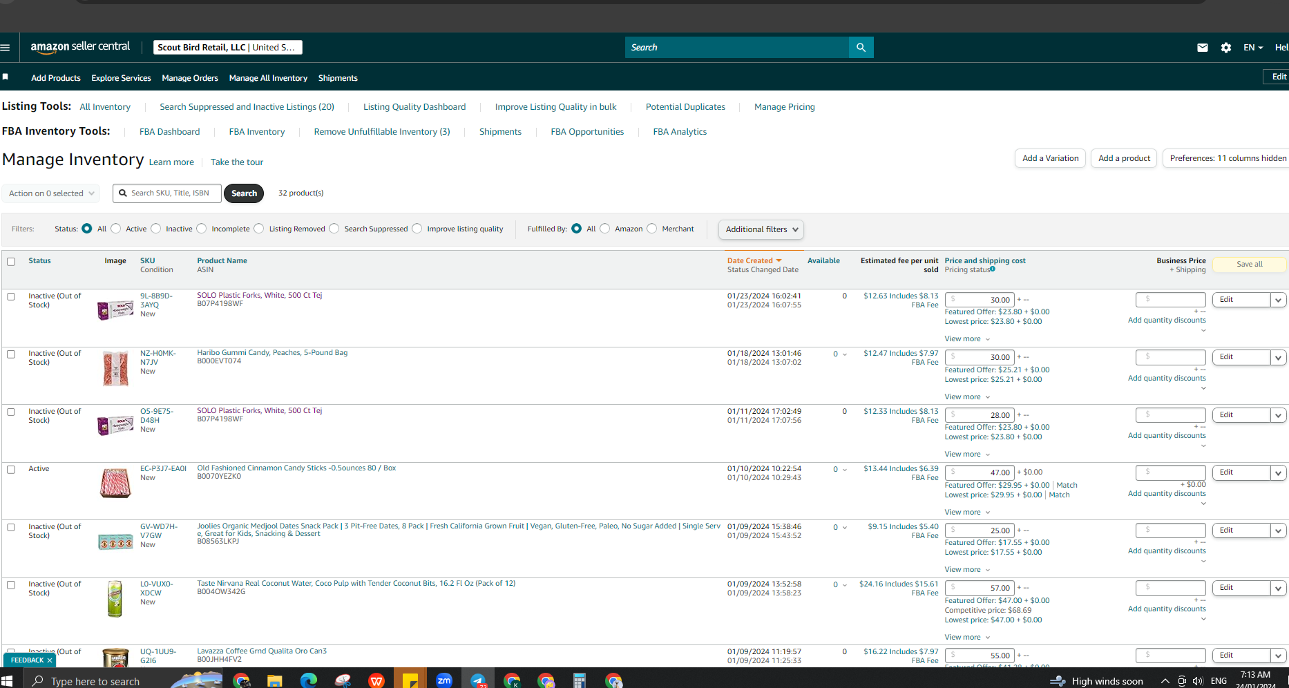Choose the Inactive status radio button

(156, 229)
